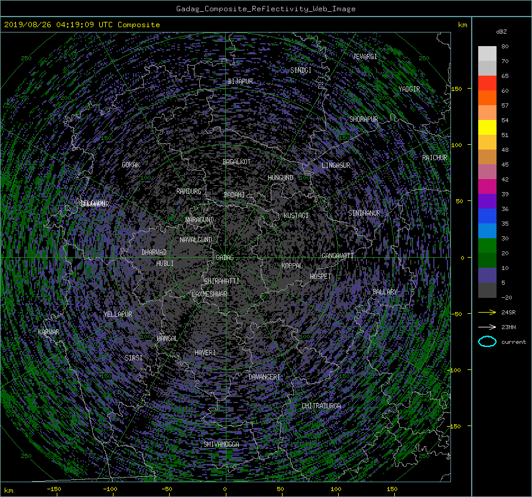Click the RAICHUR city label
This screenshot has width=532, height=497.
434,158
